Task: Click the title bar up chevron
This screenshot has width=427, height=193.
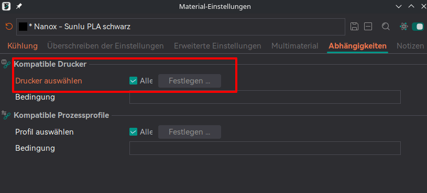Action: click(x=411, y=6)
